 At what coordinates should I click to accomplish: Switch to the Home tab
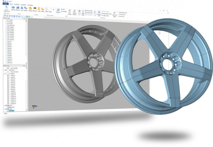tap(11, 4)
